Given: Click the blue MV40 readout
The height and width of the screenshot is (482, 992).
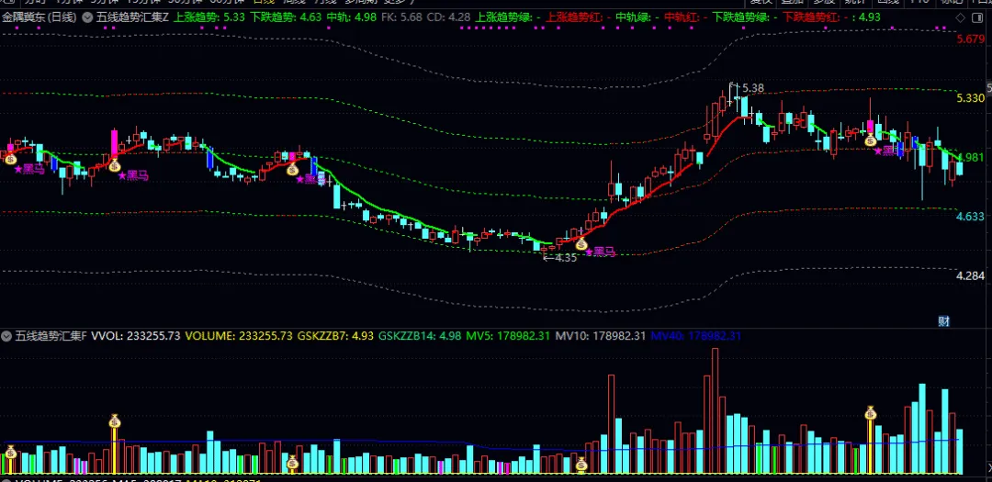Looking at the screenshot, I should point(696,336).
